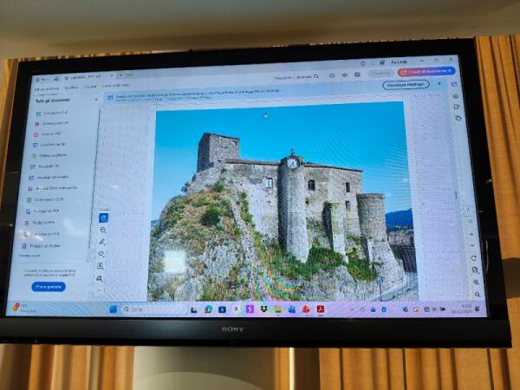This screenshot has width=520, height=390.
Task: Click the Prova gratuita button
Action: (x=49, y=286)
